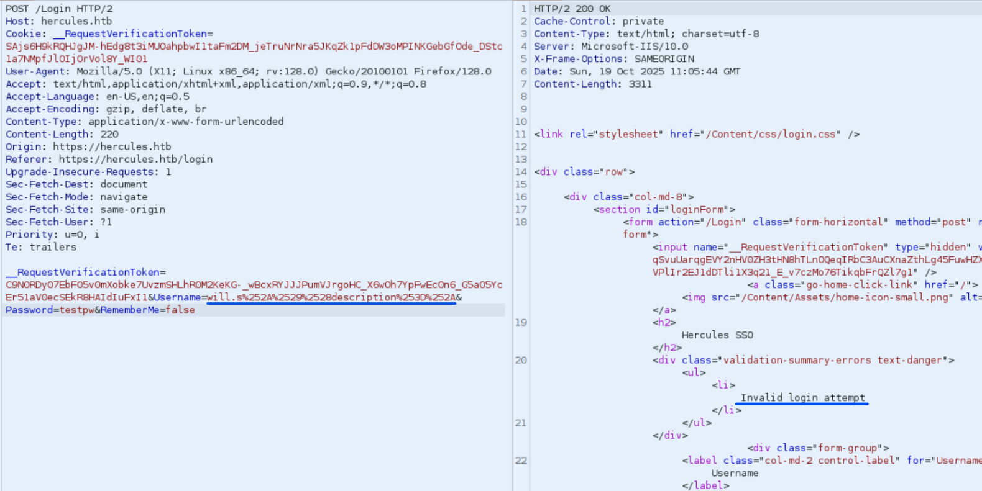Viewport: 982px width, 491px height.
Task: Select the '<div class="row">' response line
Action: tap(584, 171)
